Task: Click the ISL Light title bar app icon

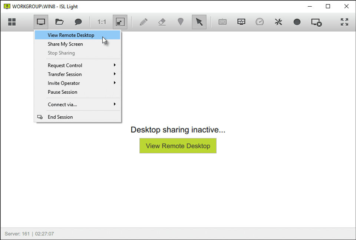Action: click(x=7, y=6)
